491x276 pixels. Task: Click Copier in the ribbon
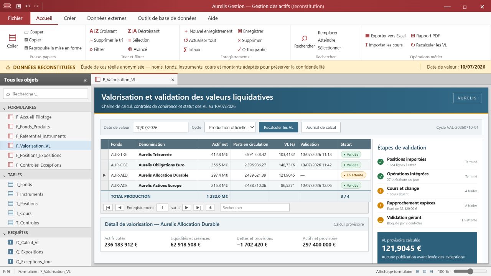pyautogui.click(x=32, y=40)
